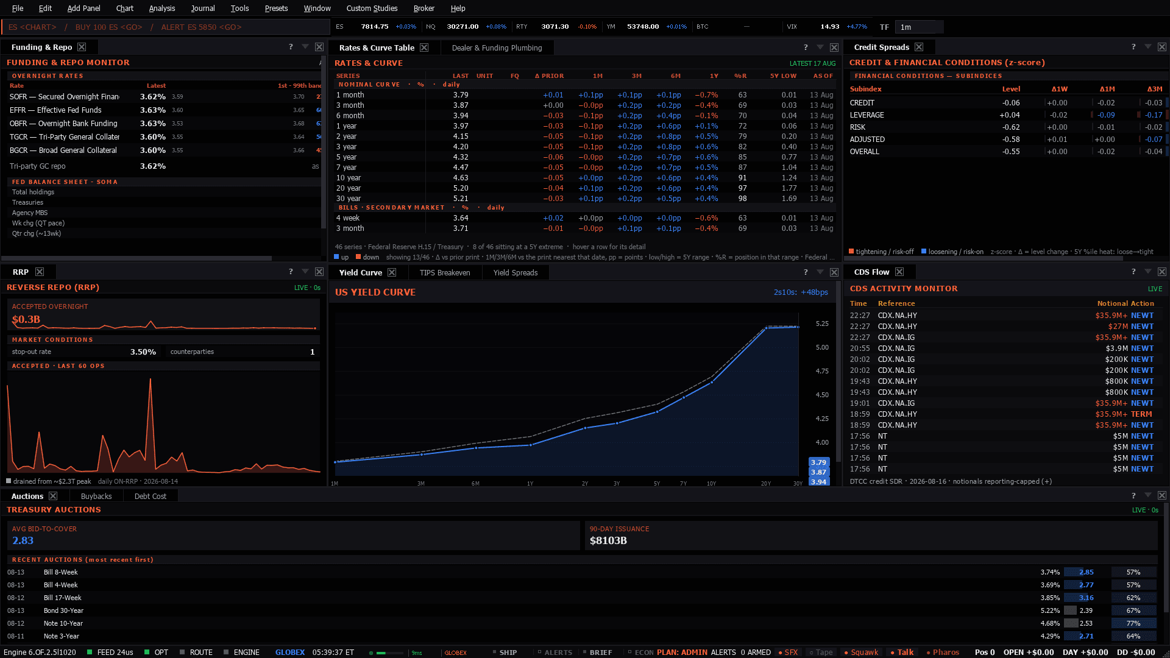Close the Auctions tab with its X

click(53, 496)
